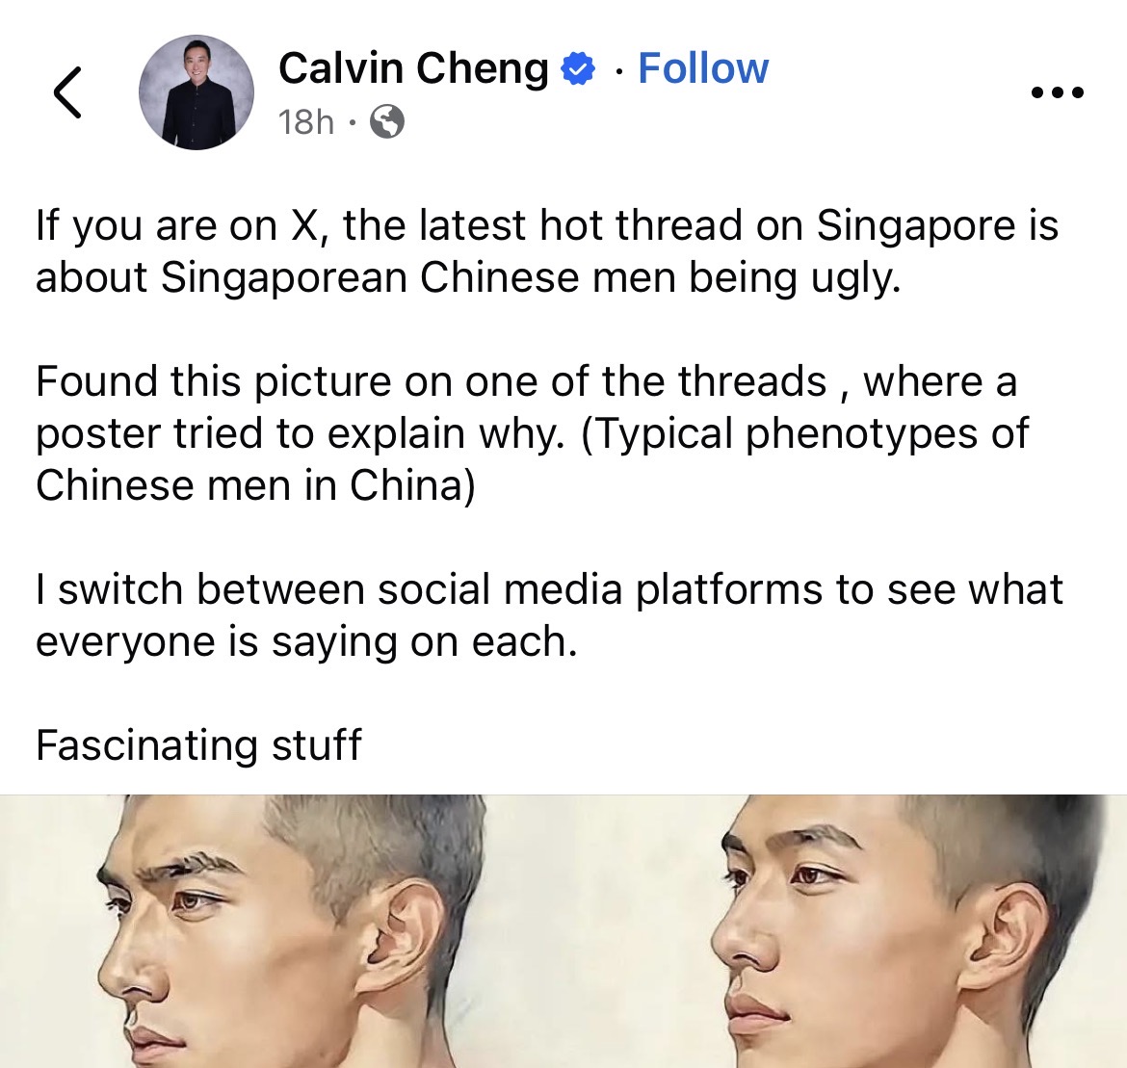The width and height of the screenshot is (1127, 1068).
Task: Tap the 'Fascinating stuff' line
Action: click(x=198, y=744)
